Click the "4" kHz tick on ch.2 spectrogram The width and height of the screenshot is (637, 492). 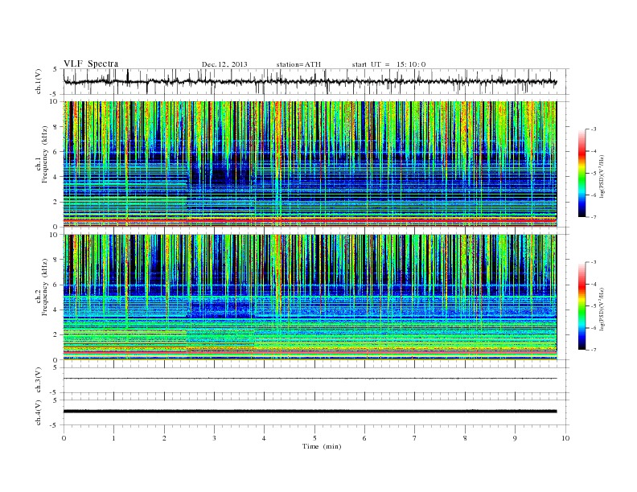pyautogui.click(x=55, y=310)
